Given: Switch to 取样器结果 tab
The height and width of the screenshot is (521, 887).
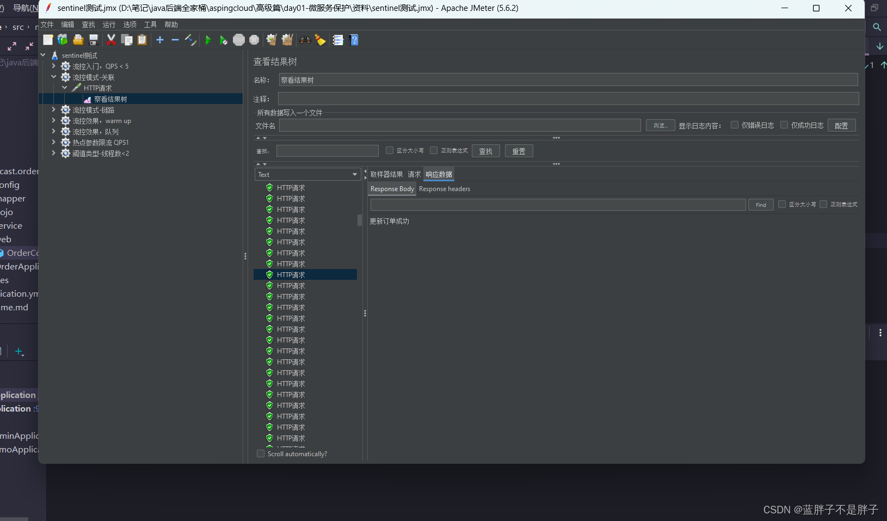Looking at the screenshot, I should 386,174.
